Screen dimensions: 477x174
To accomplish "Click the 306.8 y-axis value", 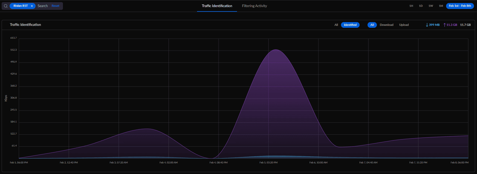I will (13, 98).
